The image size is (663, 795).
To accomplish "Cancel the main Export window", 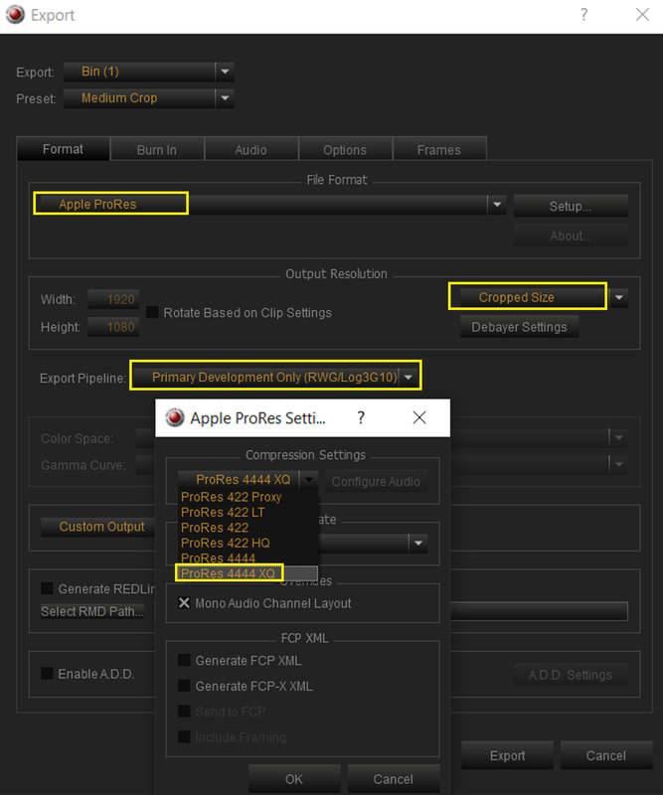I will 606,755.
